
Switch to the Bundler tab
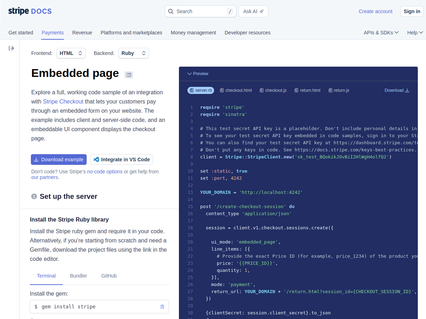78,275
